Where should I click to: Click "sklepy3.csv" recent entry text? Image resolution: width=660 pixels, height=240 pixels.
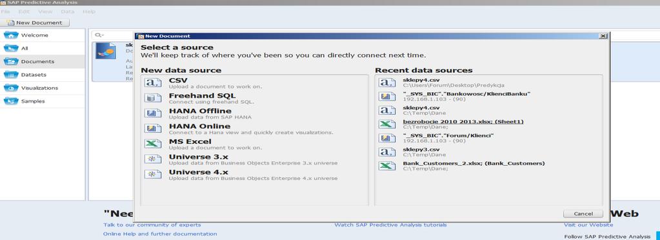pyautogui.click(x=421, y=150)
